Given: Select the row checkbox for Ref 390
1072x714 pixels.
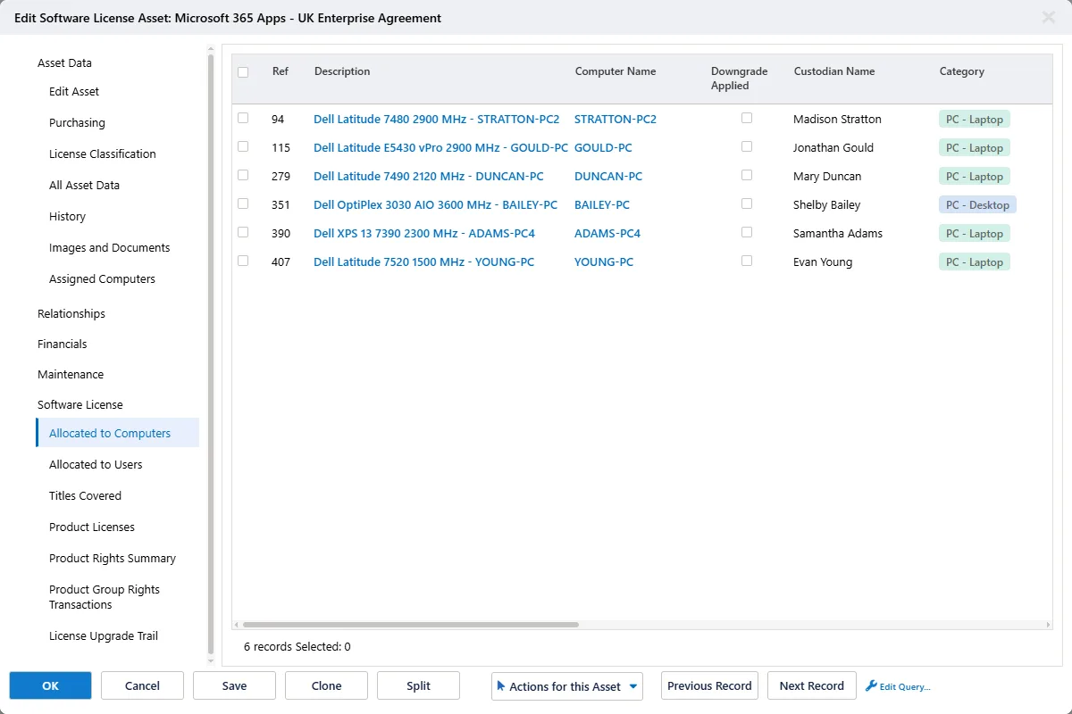Looking at the screenshot, I should (x=243, y=232).
